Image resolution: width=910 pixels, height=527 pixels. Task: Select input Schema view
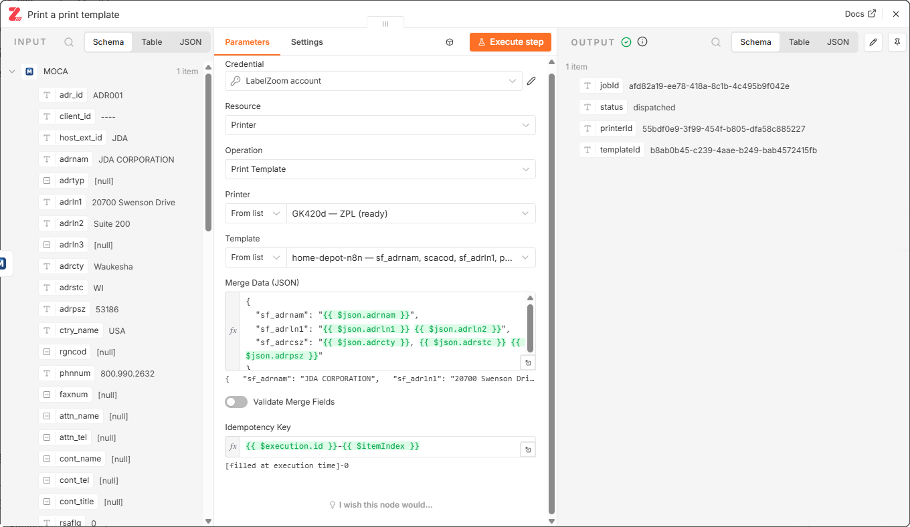pos(108,42)
